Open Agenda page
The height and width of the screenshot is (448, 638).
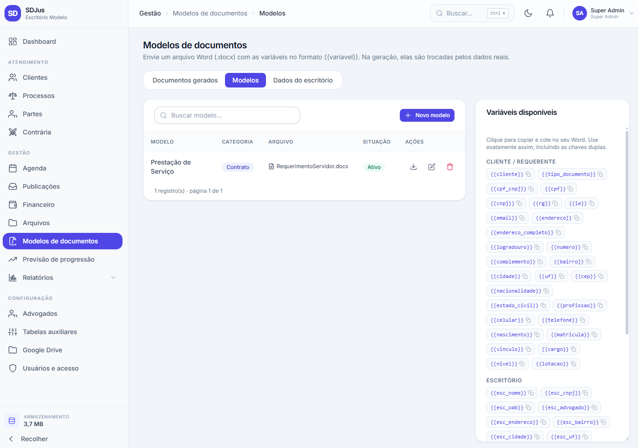click(62, 168)
